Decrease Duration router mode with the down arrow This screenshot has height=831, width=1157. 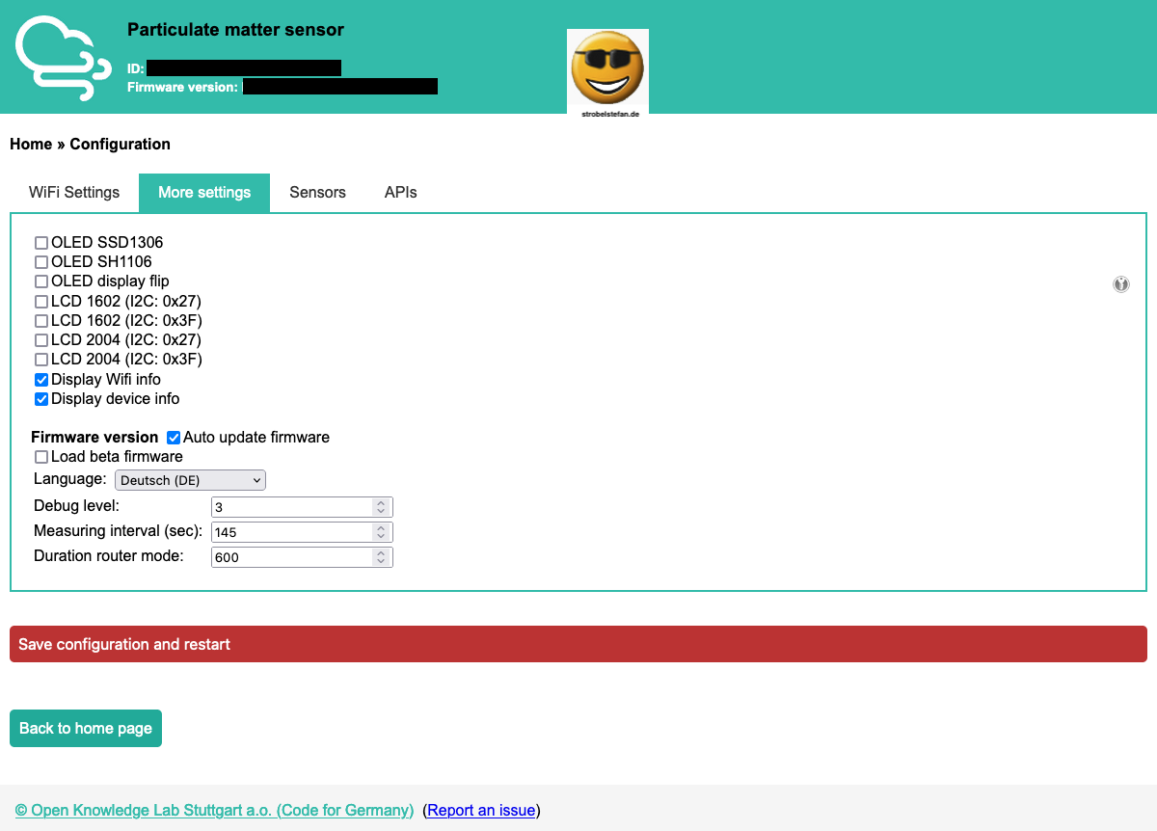coord(383,561)
